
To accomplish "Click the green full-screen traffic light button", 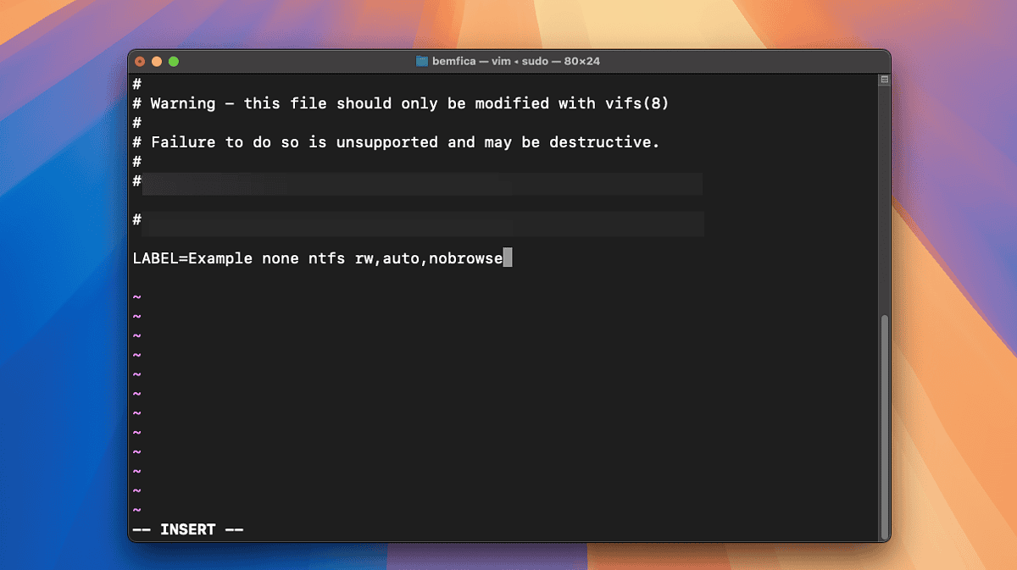I will (x=174, y=61).
